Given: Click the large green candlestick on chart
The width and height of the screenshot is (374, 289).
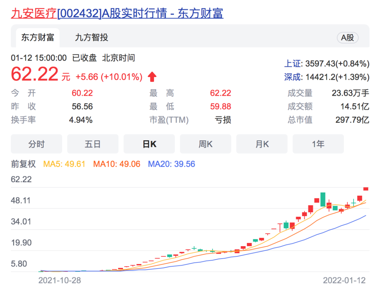Looking at the screenshot, I should coord(323,199).
